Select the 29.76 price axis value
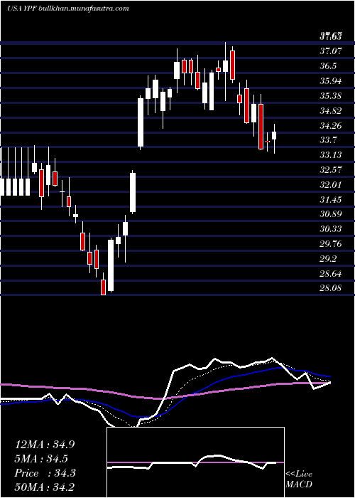The height and width of the screenshot is (498, 355). [x=331, y=244]
